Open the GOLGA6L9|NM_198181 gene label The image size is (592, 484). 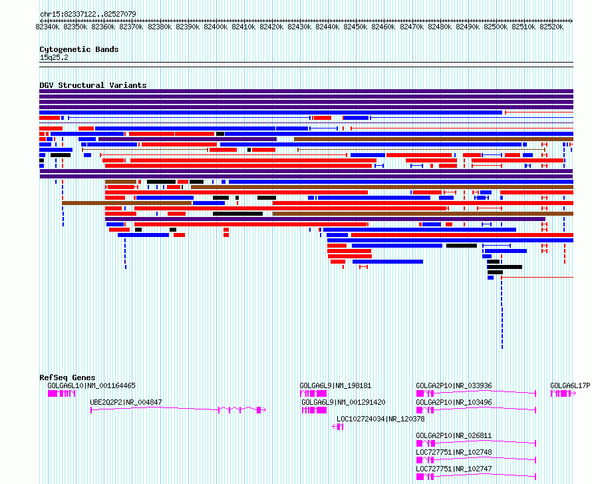pos(335,385)
